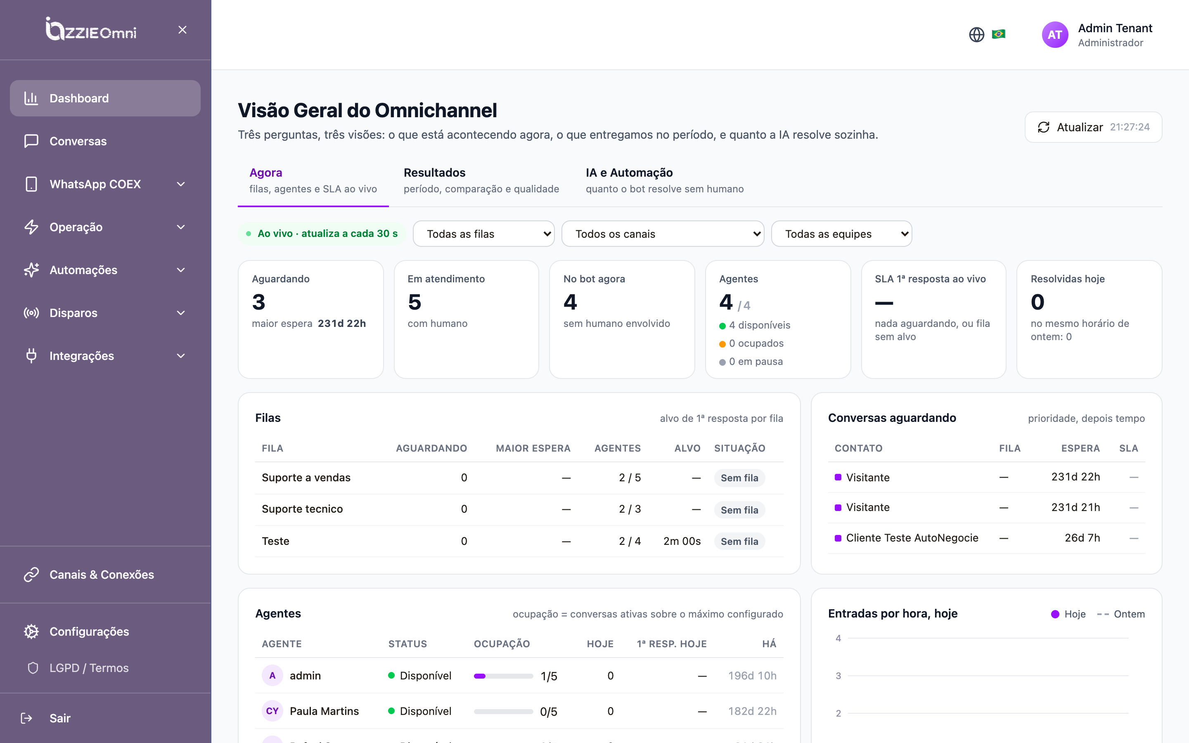
Task: Click Paula Martins' occupancy bar 0/5
Action: pos(503,711)
